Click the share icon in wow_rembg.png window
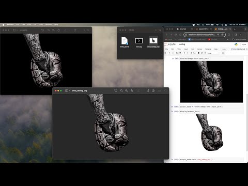The image size is (248, 186). tap(132, 90)
